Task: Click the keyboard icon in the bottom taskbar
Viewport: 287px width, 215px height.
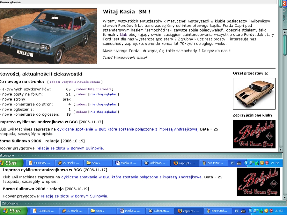Action: click(243, 211)
